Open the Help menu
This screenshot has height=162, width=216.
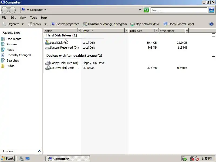(44, 18)
